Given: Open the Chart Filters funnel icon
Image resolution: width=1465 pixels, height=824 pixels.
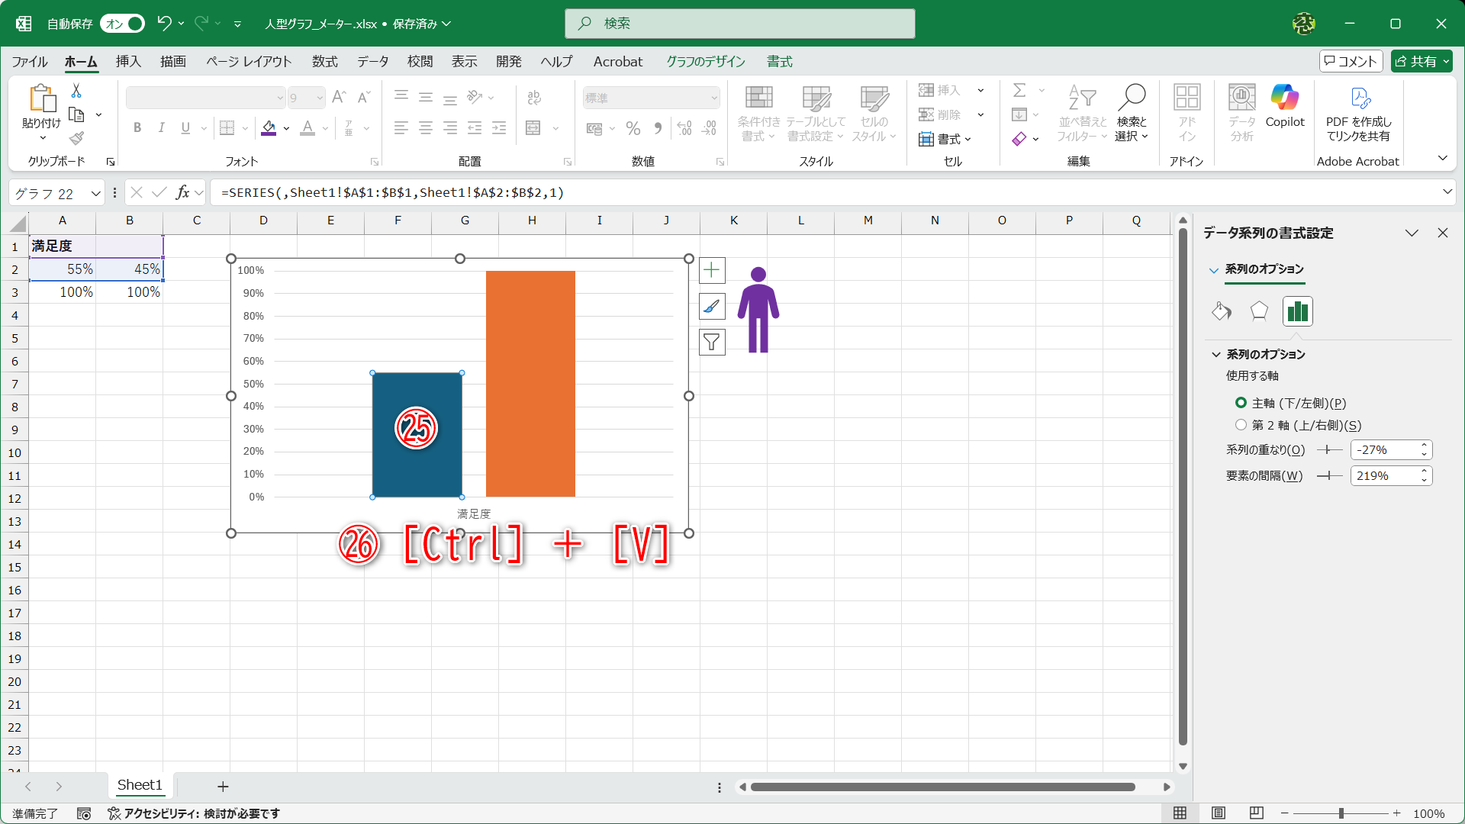Looking at the screenshot, I should tap(712, 342).
